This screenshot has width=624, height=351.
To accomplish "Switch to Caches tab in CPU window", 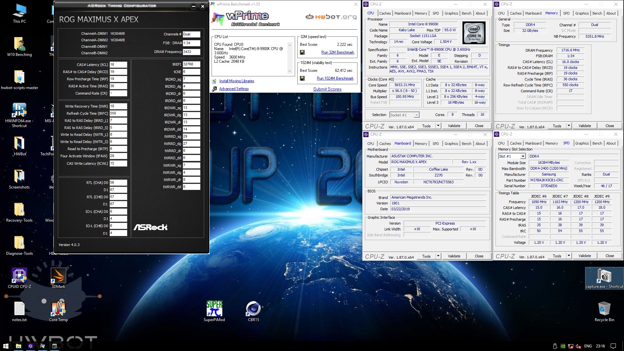I will click(x=385, y=13).
